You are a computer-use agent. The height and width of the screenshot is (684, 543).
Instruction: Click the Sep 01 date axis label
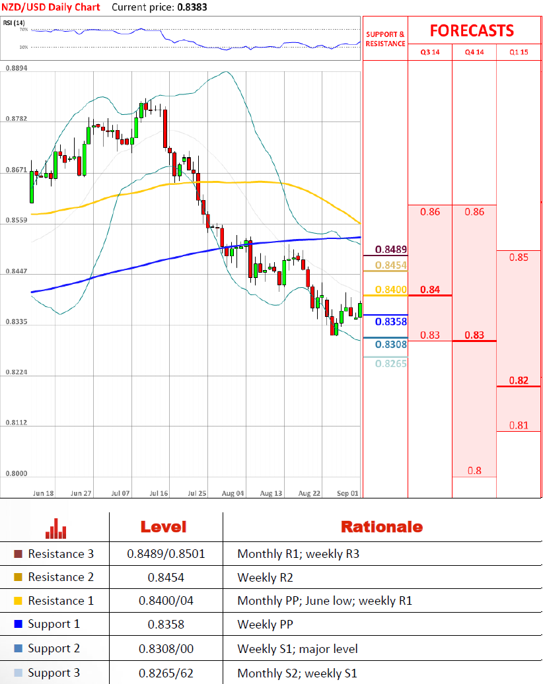pyautogui.click(x=347, y=493)
